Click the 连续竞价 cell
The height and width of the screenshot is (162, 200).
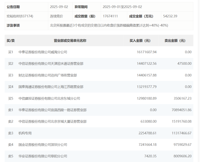56,16
